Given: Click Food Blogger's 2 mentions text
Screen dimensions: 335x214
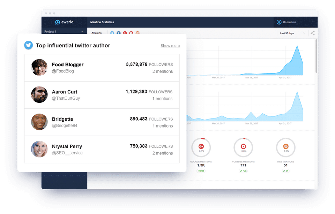Looking at the screenshot, I should click(x=163, y=71).
